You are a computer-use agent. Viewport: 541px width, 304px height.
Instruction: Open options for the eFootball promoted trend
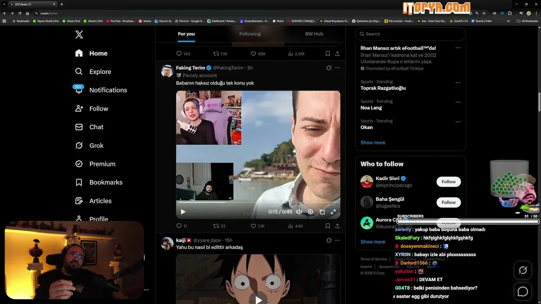click(458, 48)
